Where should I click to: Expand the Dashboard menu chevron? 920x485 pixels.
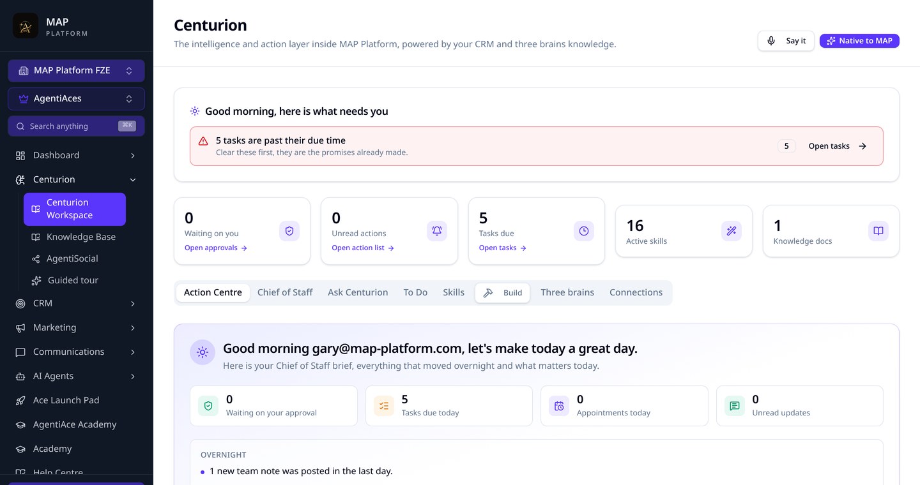[x=133, y=155]
